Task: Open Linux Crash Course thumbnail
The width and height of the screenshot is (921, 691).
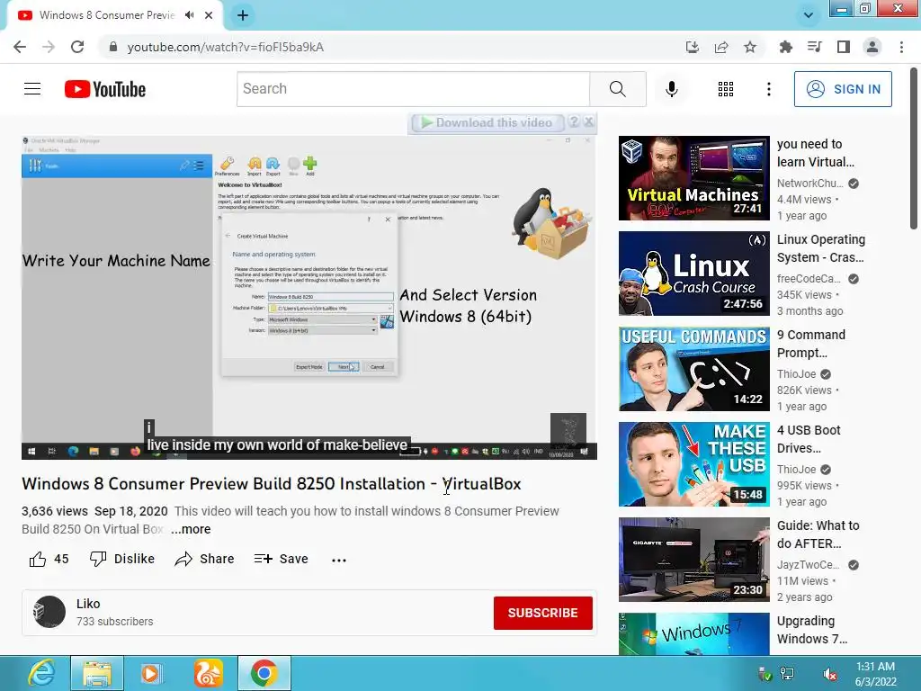Action: pyautogui.click(x=693, y=274)
